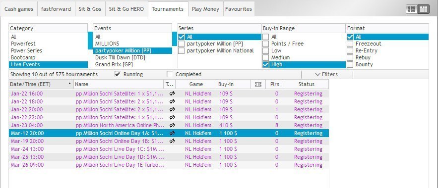Viewport: 438px width, 188px height.
Task: Toggle the Running checkbox
Action: click(x=118, y=74)
